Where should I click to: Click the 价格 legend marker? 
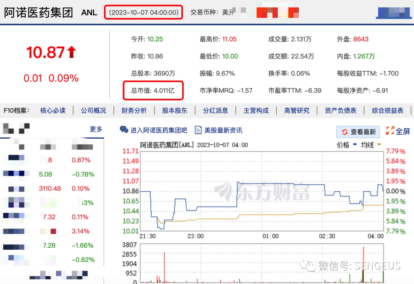(355, 144)
